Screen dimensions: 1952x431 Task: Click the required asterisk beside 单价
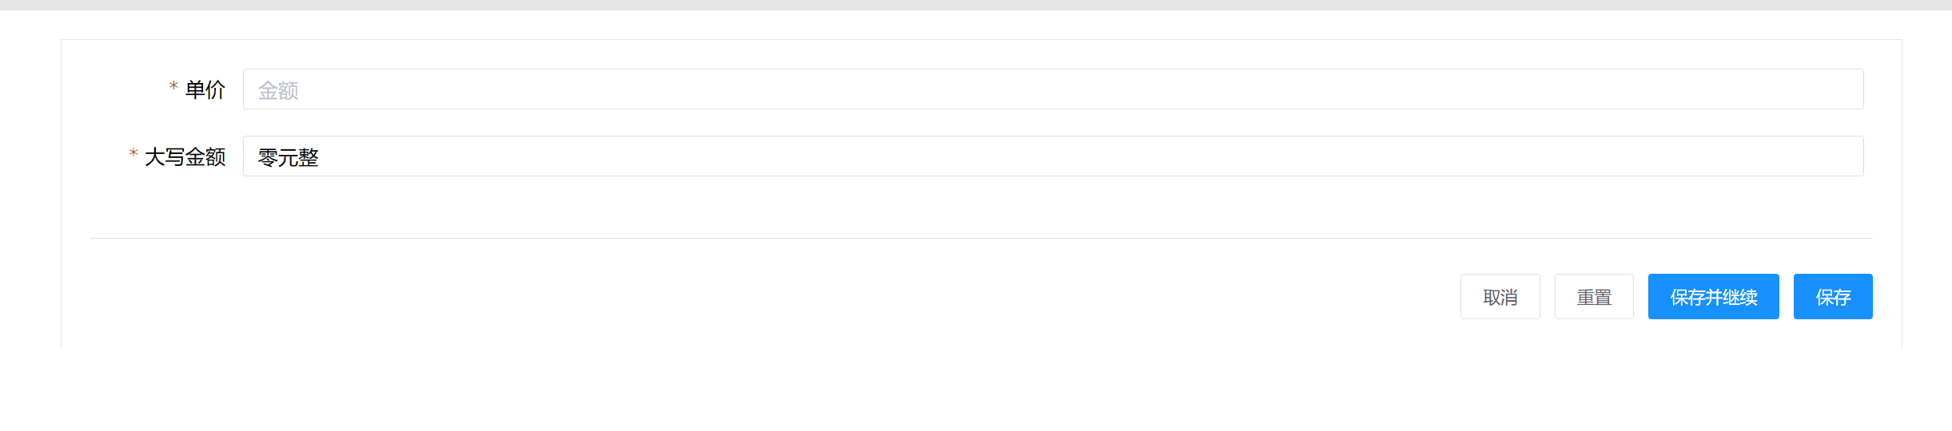point(173,86)
